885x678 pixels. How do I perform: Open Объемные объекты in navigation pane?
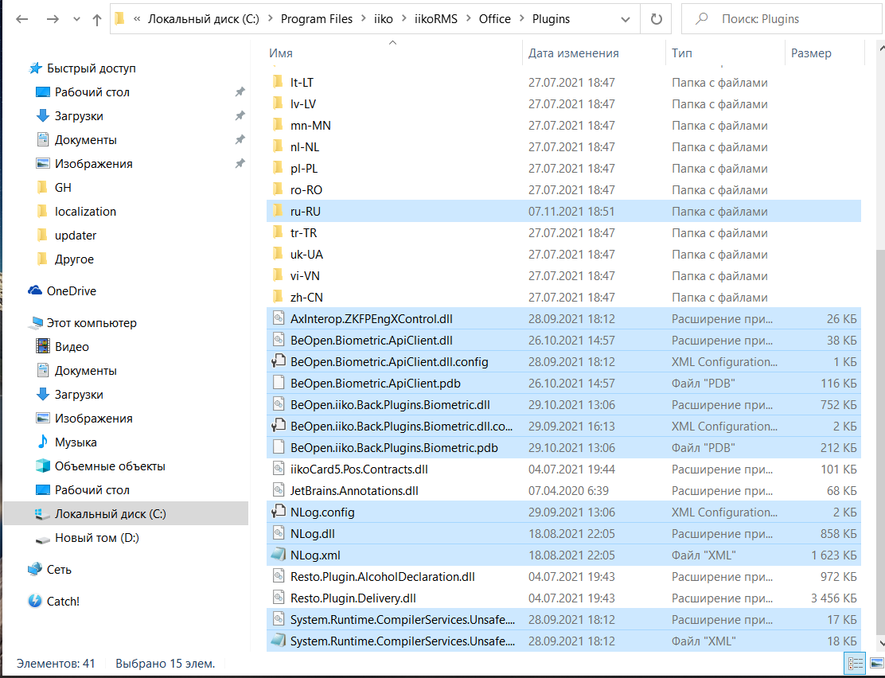110,466
